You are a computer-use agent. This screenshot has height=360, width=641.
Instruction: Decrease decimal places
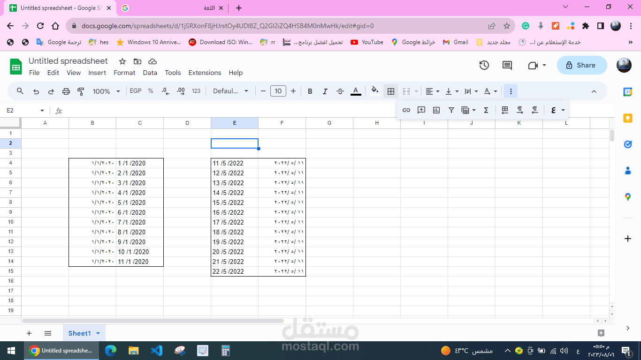click(x=165, y=91)
